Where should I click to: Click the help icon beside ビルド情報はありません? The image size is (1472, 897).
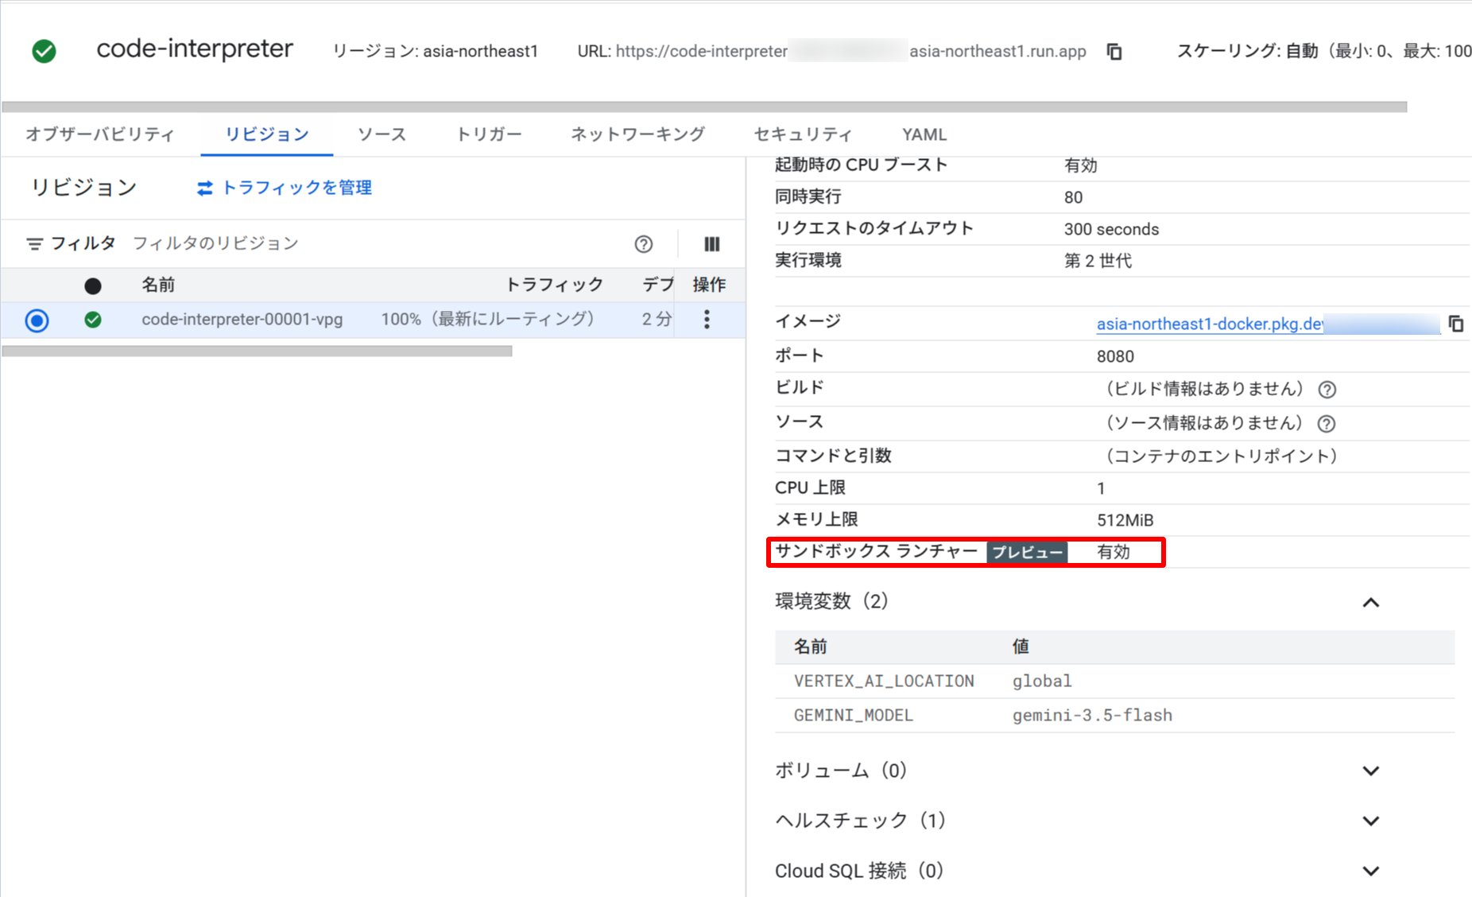1327,390
